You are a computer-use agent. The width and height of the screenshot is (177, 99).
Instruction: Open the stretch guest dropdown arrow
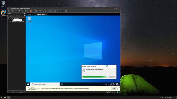[x=68, y=11]
